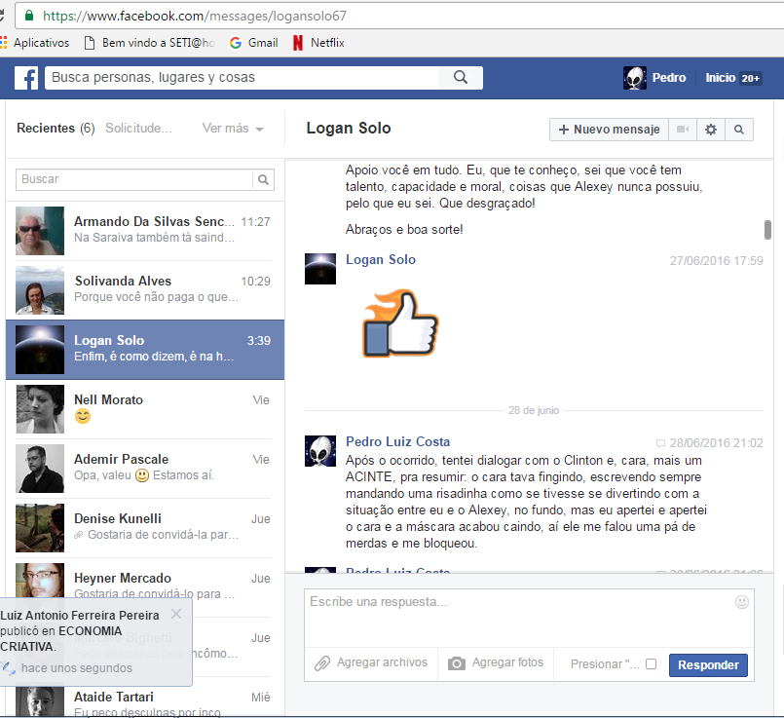Open the Gmail bookmark
Viewport: 784px width, 718px height.
tap(253, 43)
